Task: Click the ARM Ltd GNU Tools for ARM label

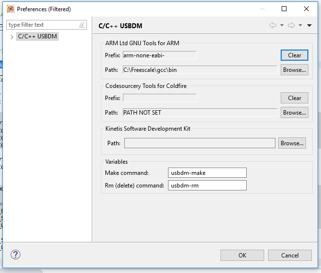Action: [x=142, y=43]
